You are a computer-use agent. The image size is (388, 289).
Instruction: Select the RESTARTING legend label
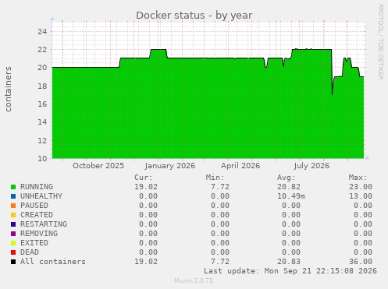pyautogui.click(x=44, y=224)
